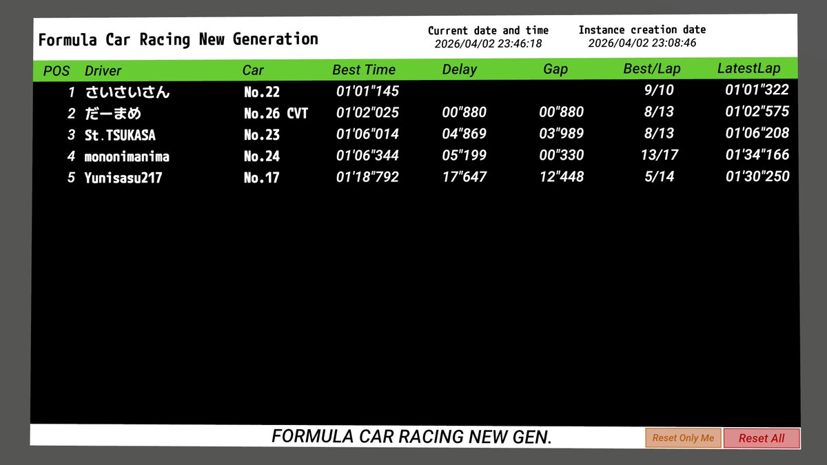Click the Reset Only Me button

pos(684,438)
